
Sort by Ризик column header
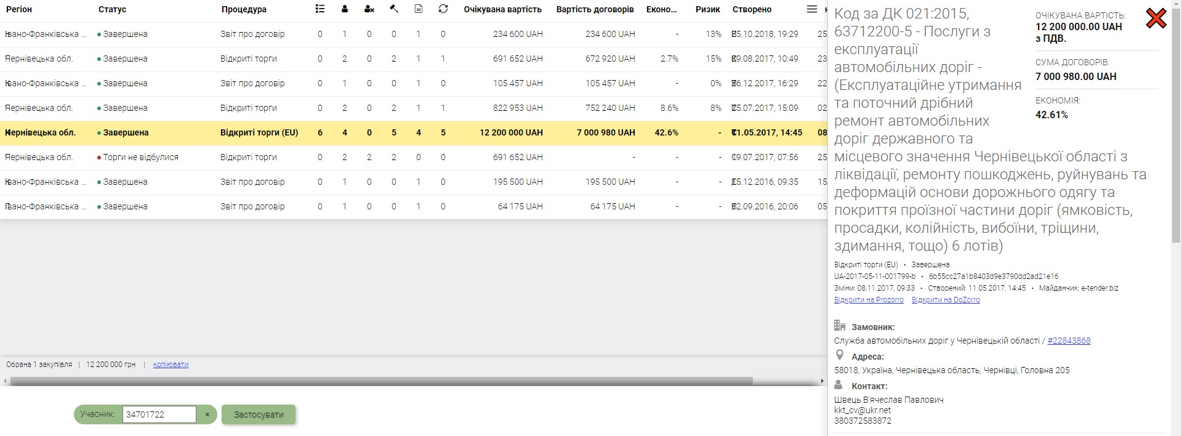click(707, 9)
